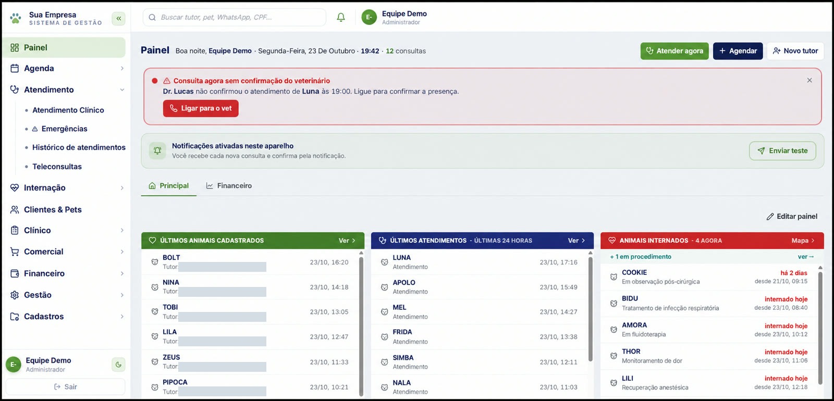Click the stethoscope icon in Últimos Atendimentos header
Image resolution: width=834 pixels, height=401 pixels.
[x=383, y=241]
